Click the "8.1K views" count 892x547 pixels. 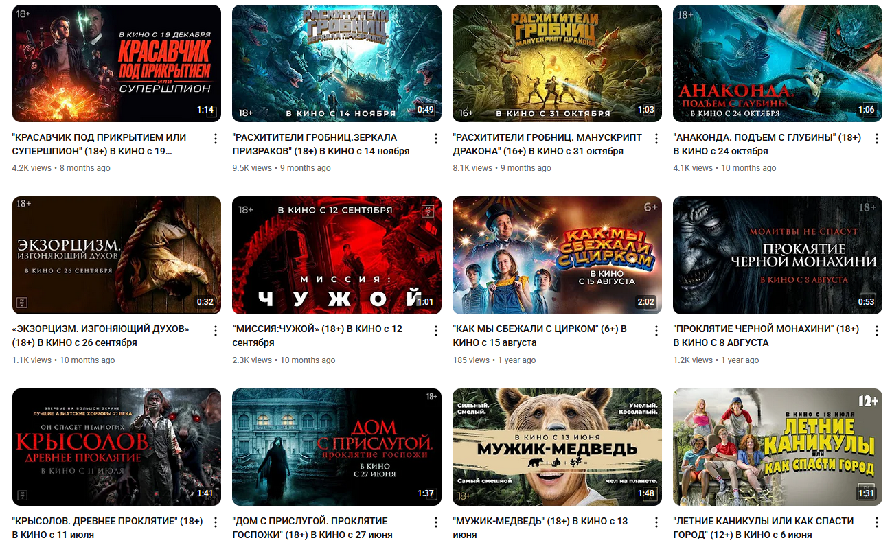click(x=472, y=168)
